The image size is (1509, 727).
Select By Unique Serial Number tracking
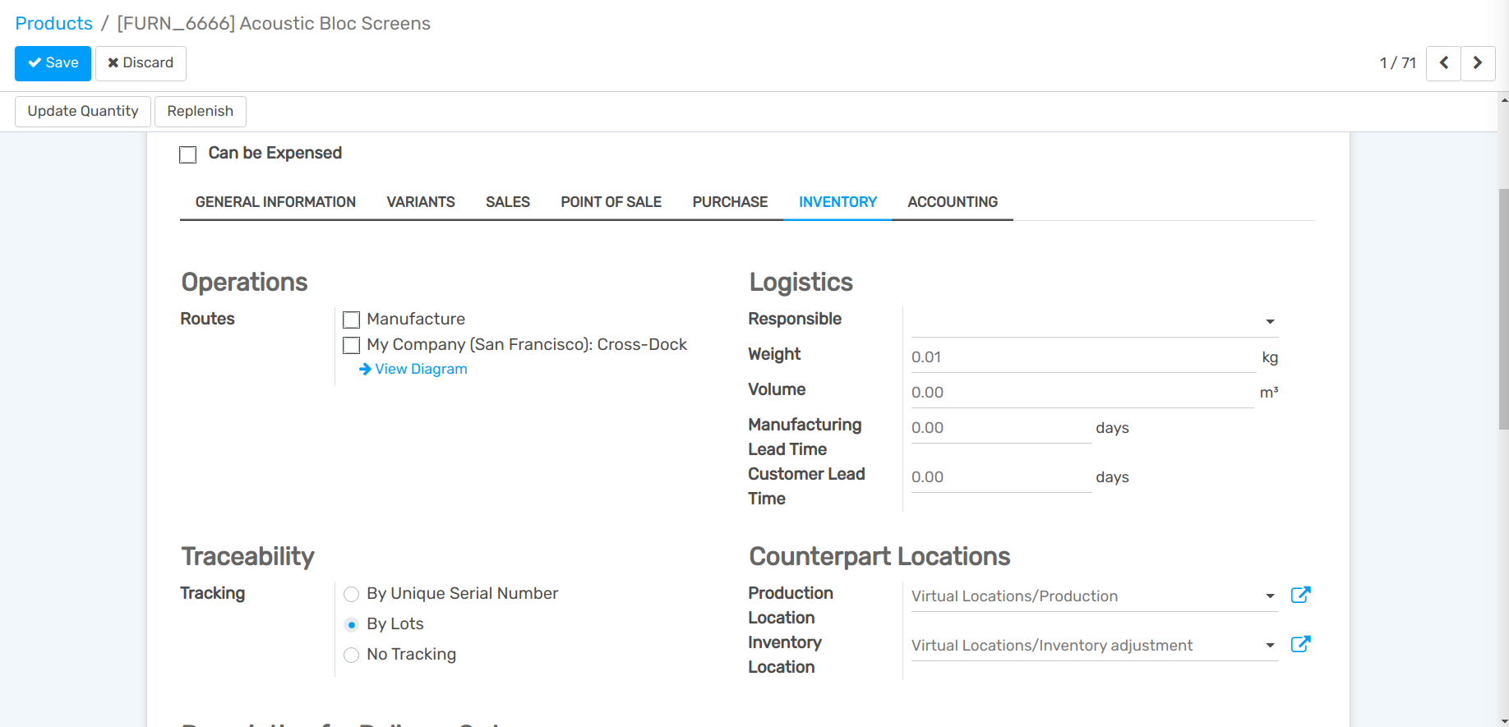pyautogui.click(x=352, y=594)
